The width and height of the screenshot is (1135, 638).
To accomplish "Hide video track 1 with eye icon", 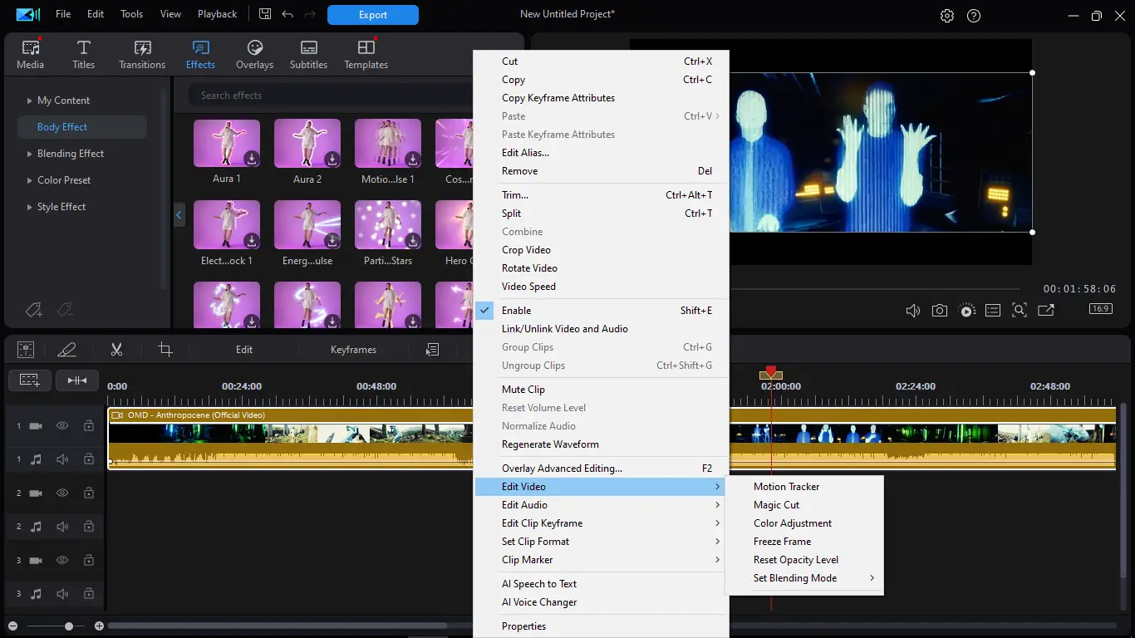I will point(62,426).
